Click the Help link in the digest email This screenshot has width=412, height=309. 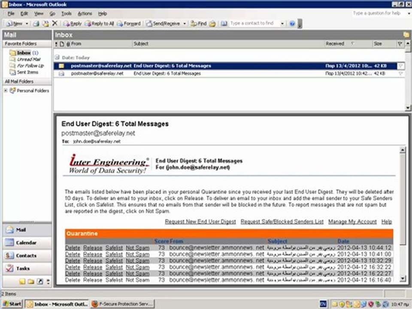[387, 222]
